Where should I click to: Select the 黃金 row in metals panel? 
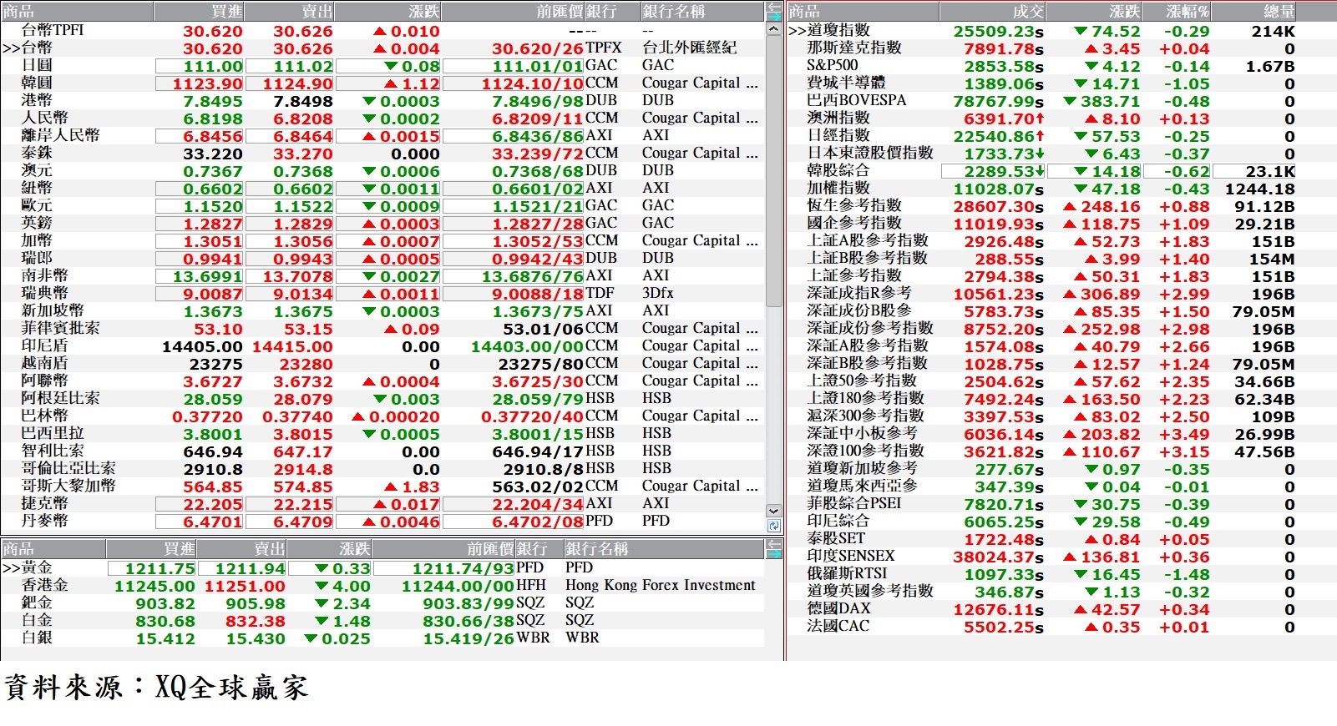(x=382, y=568)
